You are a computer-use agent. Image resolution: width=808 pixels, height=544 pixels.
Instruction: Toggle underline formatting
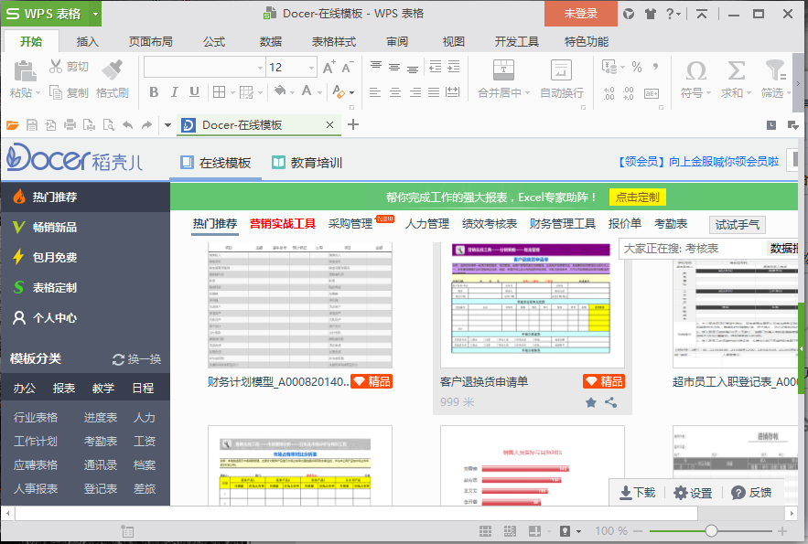coord(194,92)
